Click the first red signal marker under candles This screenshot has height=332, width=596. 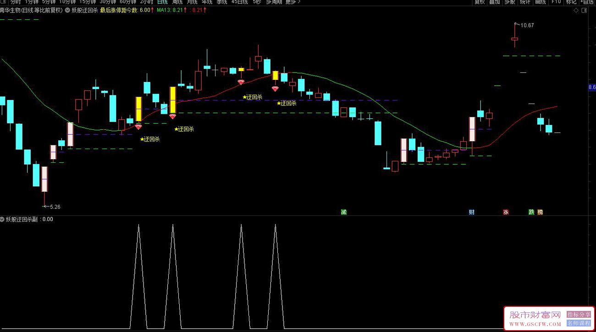tap(138, 127)
